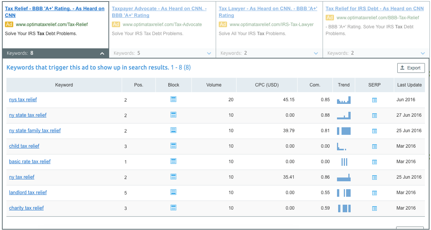The image size is (431, 230).
Task: Click the Block icon for landlord tax relief
Action: coord(173,192)
